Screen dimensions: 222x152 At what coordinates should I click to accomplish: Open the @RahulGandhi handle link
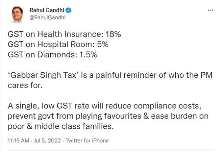pyautogui.click(x=47, y=17)
